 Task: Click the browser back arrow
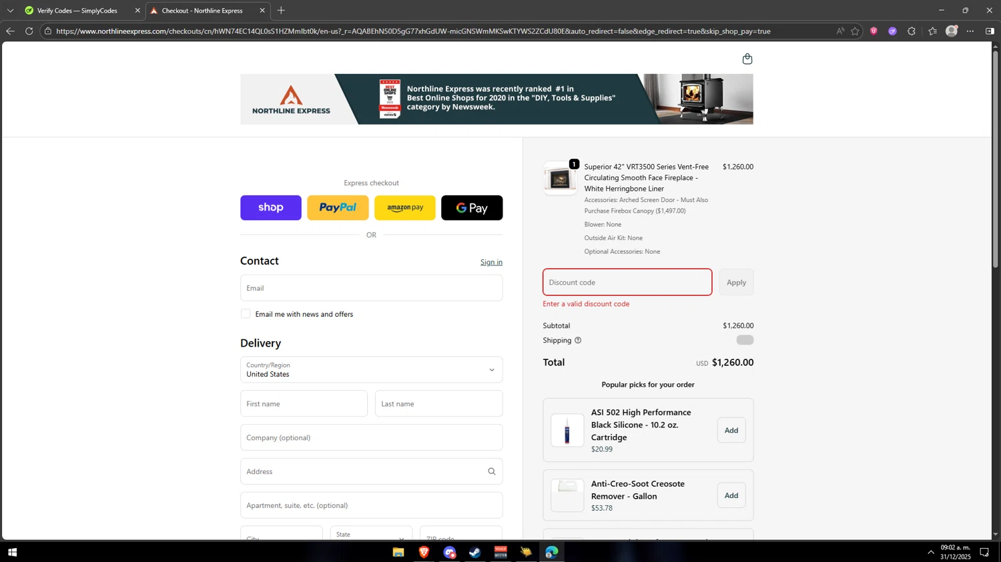pyautogui.click(x=10, y=31)
